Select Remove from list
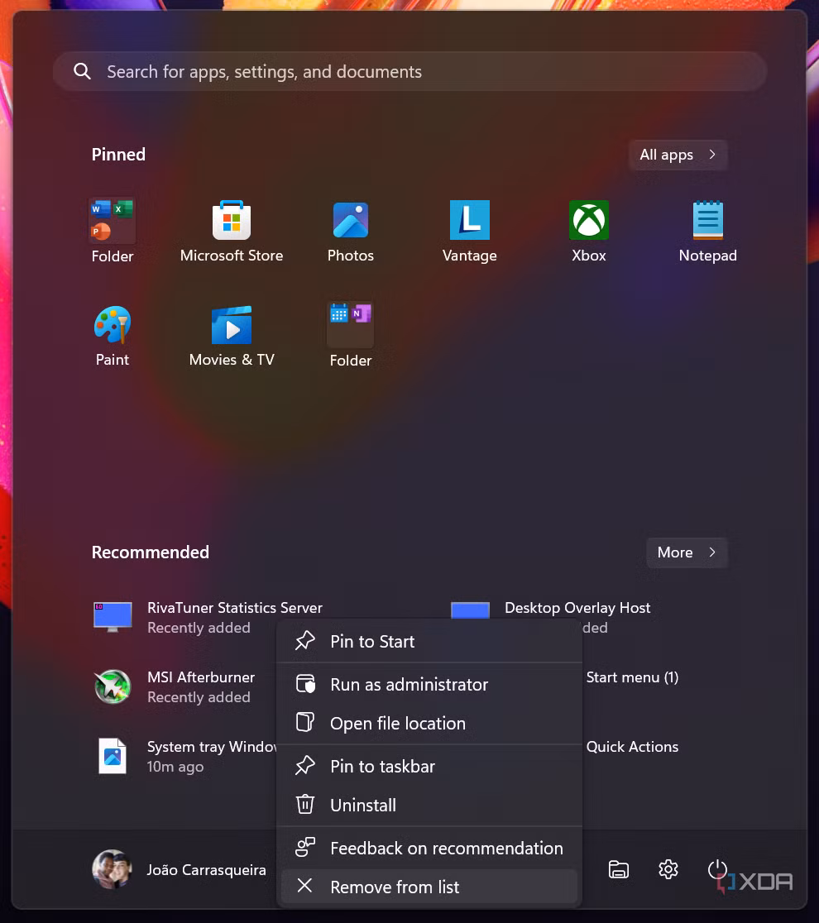Image resolution: width=819 pixels, height=923 pixels. (x=395, y=886)
